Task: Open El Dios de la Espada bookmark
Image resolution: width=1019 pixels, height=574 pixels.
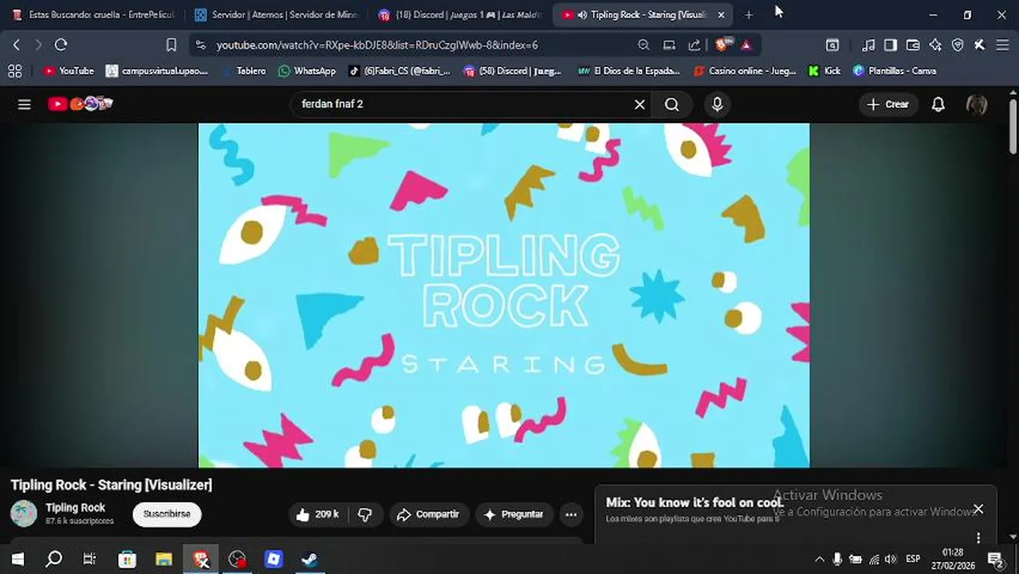Action: tap(629, 71)
